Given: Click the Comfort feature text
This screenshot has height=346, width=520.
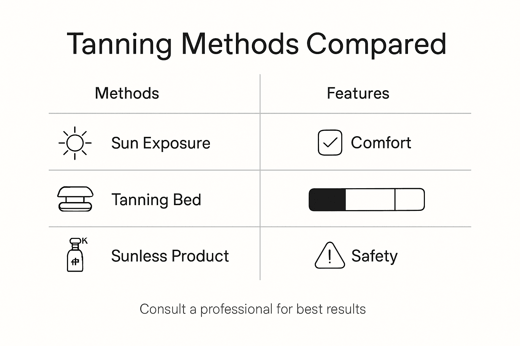Looking at the screenshot, I should (x=381, y=143).
